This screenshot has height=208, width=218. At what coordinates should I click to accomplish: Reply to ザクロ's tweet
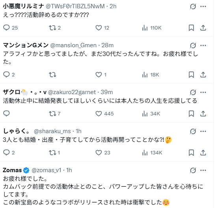(x=6, y=113)
